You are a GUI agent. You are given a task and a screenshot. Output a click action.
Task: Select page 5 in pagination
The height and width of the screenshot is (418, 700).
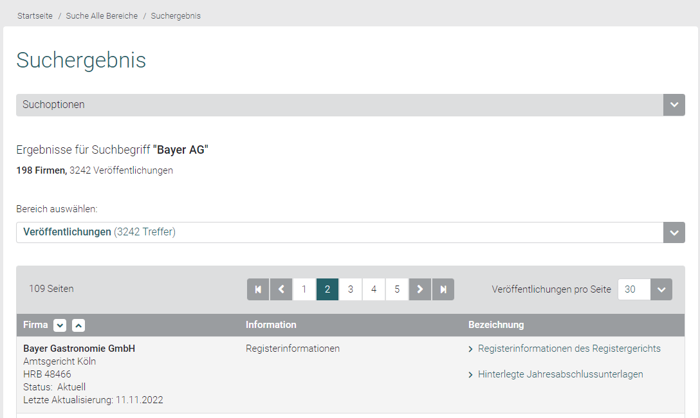pyautogui.click(x=397, y=289)
